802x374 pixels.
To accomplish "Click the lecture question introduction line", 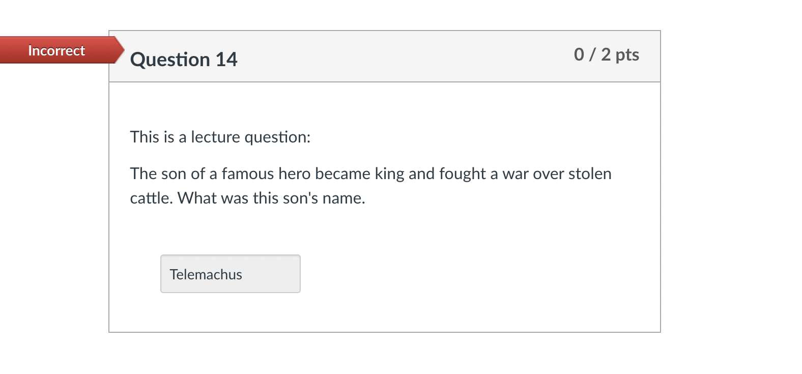I will pyautogui.click(x=220, y=137).
